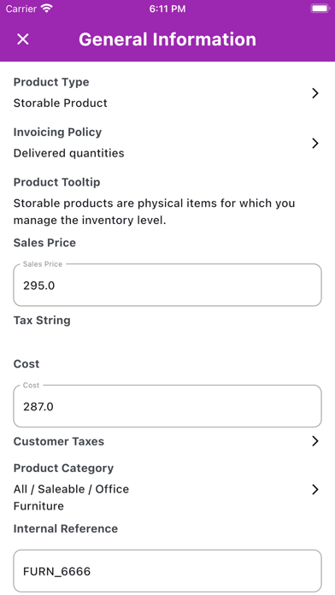Tap the battery icon in status bar
This screenshot has height=595, width=335.
point(320,9)
